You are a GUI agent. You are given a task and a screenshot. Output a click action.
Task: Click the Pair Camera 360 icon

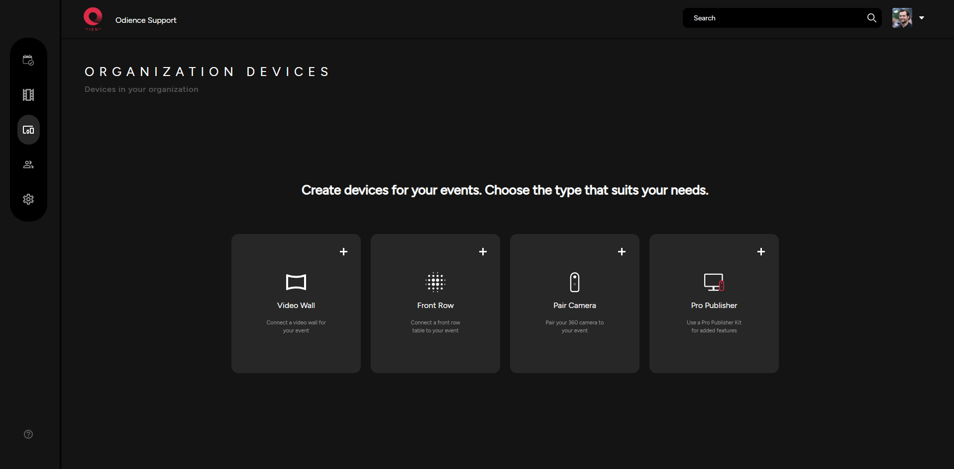pos(575,282)
